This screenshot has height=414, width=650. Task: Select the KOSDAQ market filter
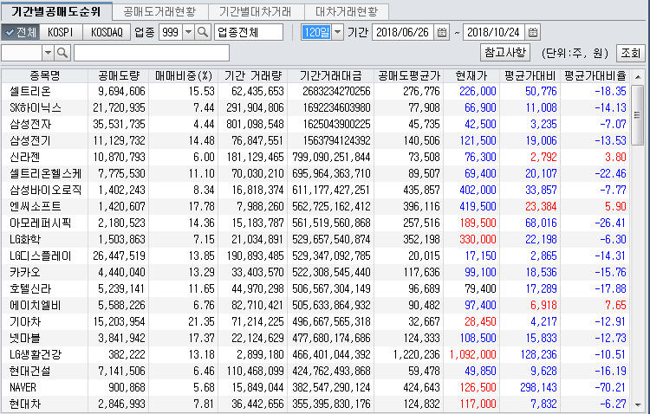(x=107, y=33)
